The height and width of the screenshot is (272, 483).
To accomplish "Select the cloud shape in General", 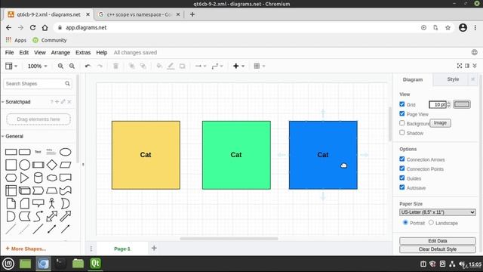I will [52, 178].
